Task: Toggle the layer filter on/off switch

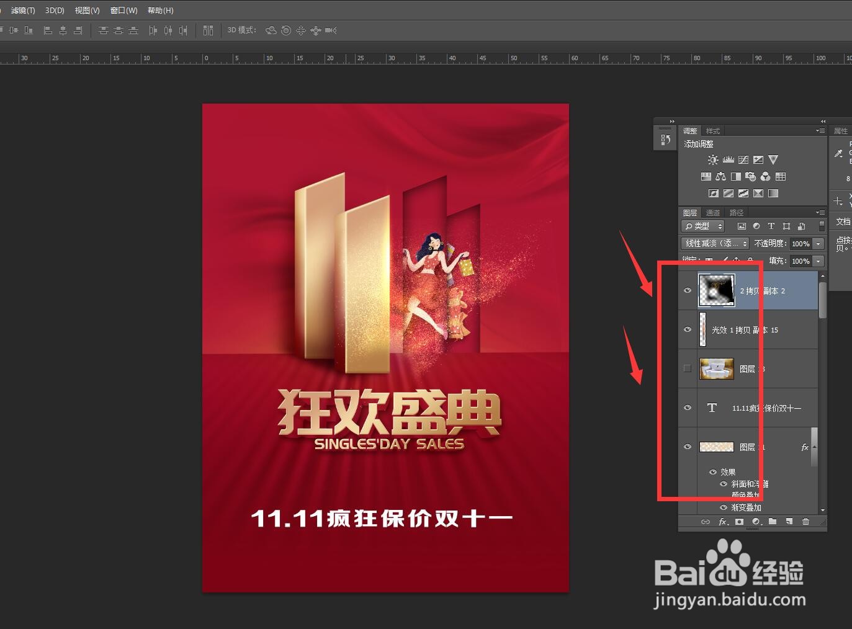Action: pos(822,226)
